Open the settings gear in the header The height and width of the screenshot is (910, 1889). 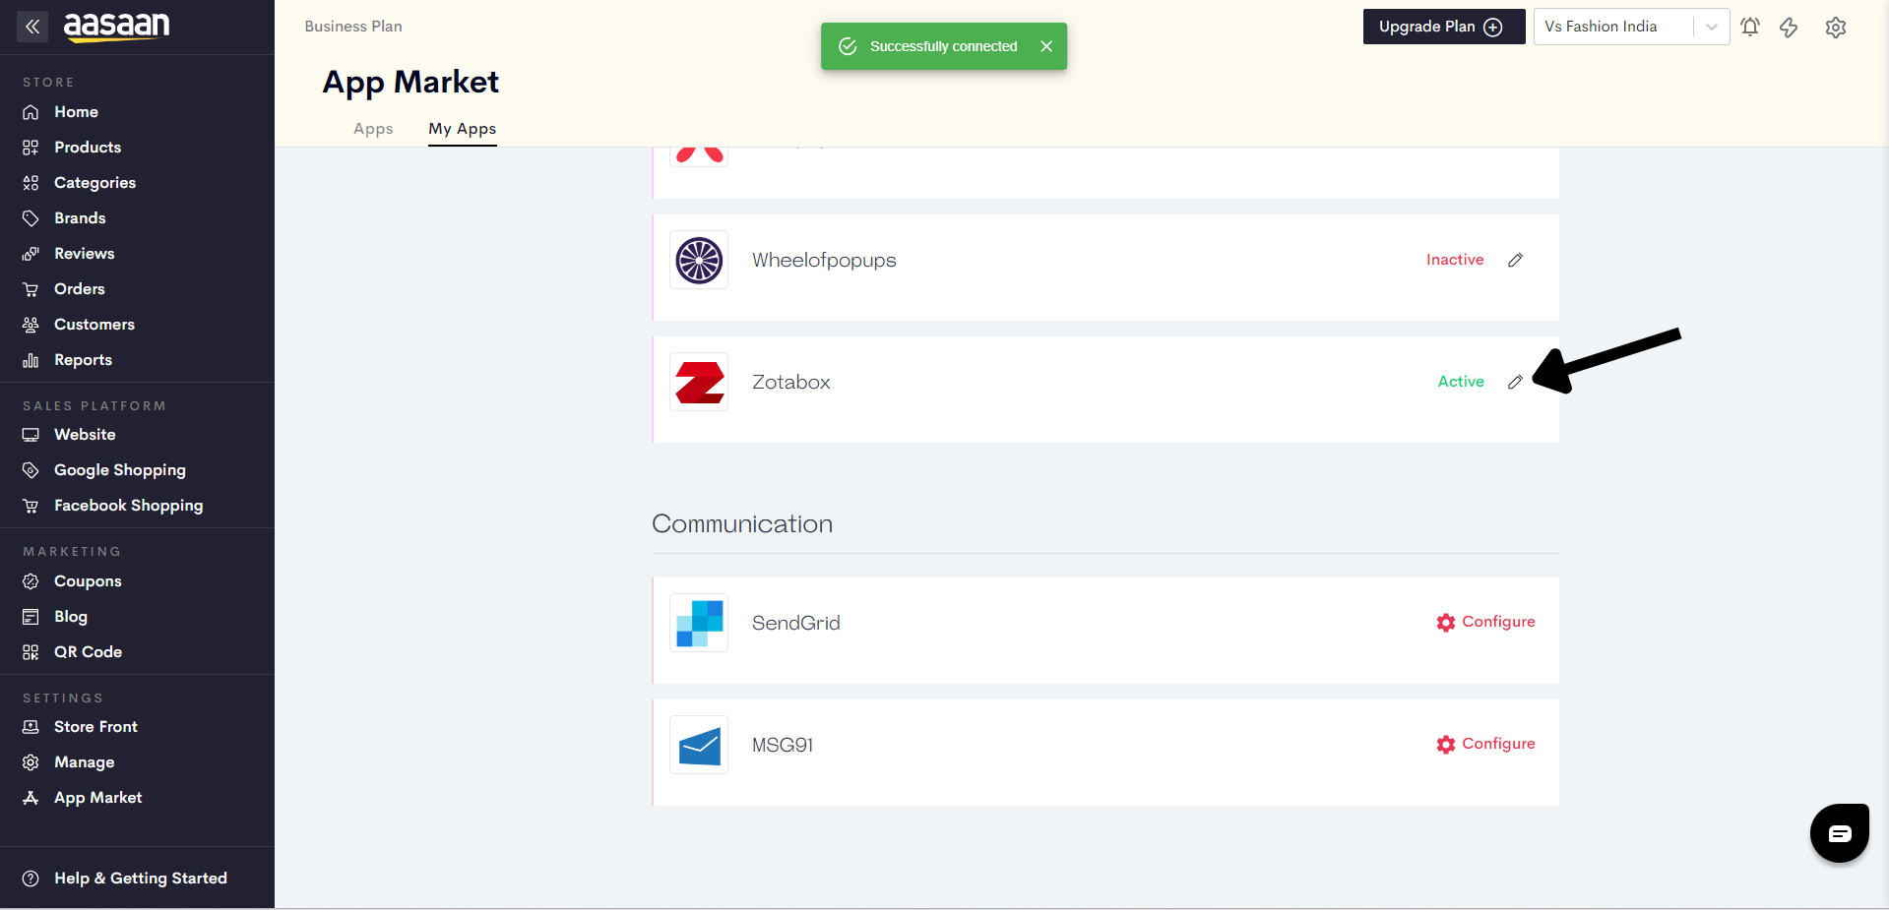1836,28
